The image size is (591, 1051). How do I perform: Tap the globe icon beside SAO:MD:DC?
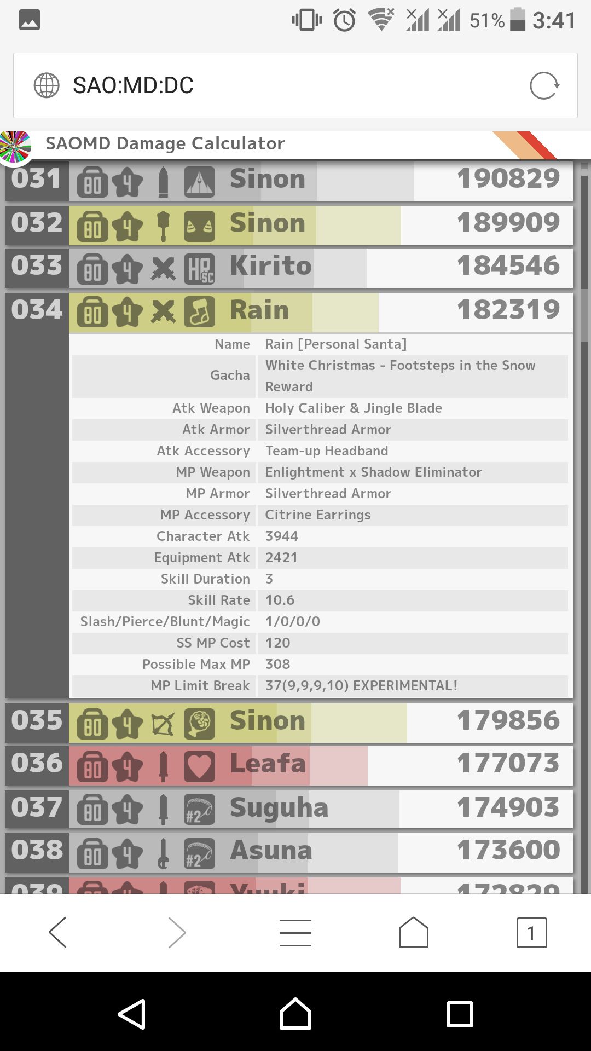pos(47,85)
